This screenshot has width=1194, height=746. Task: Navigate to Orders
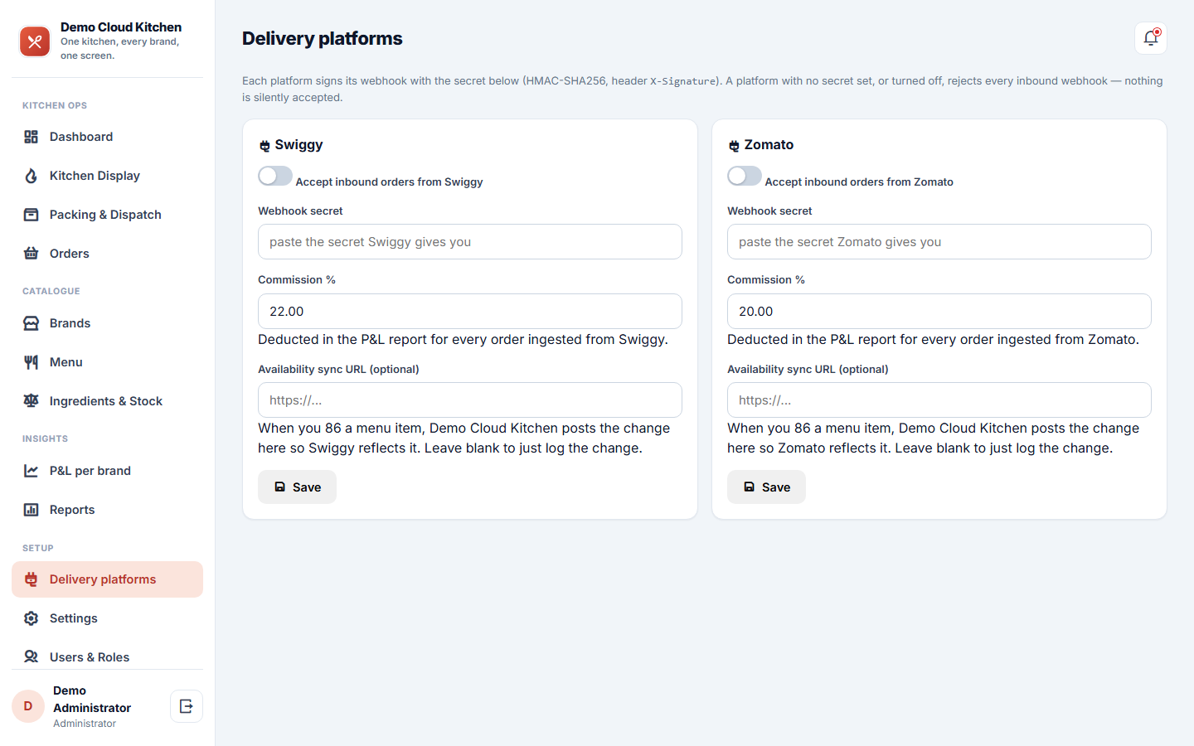pos(107,254)
